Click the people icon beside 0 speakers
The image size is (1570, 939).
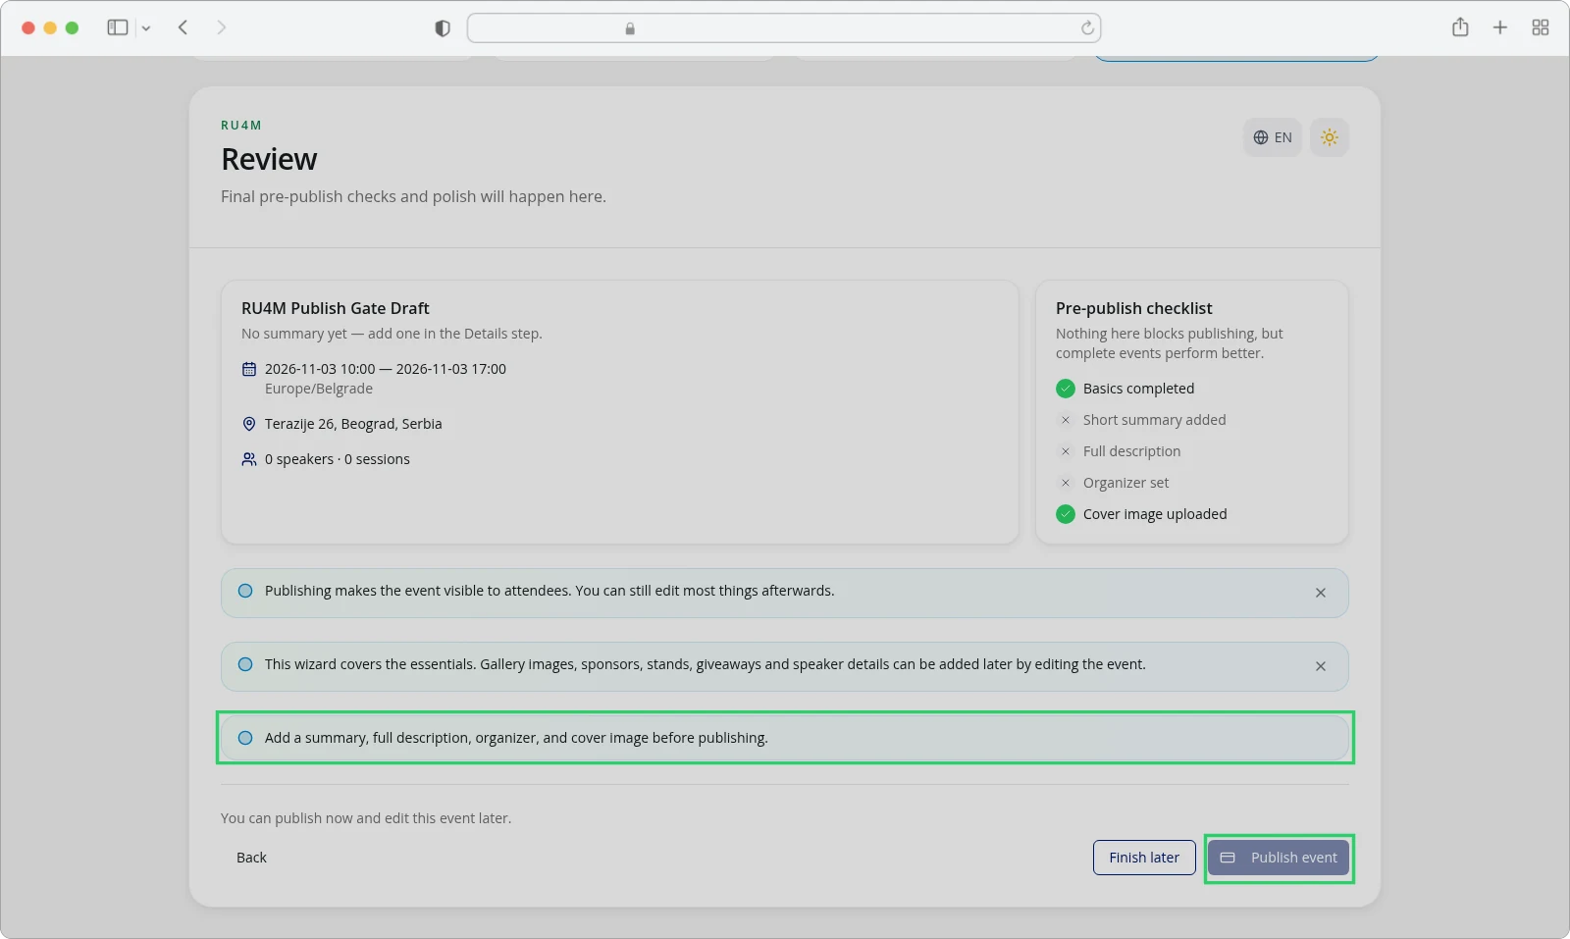tap(249, 459)
